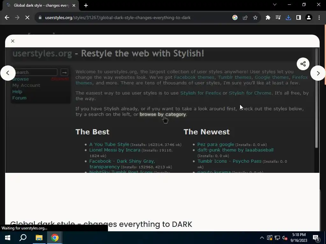Stop loading the page
This screenshot has height=244, width=326.
point(27,18)
